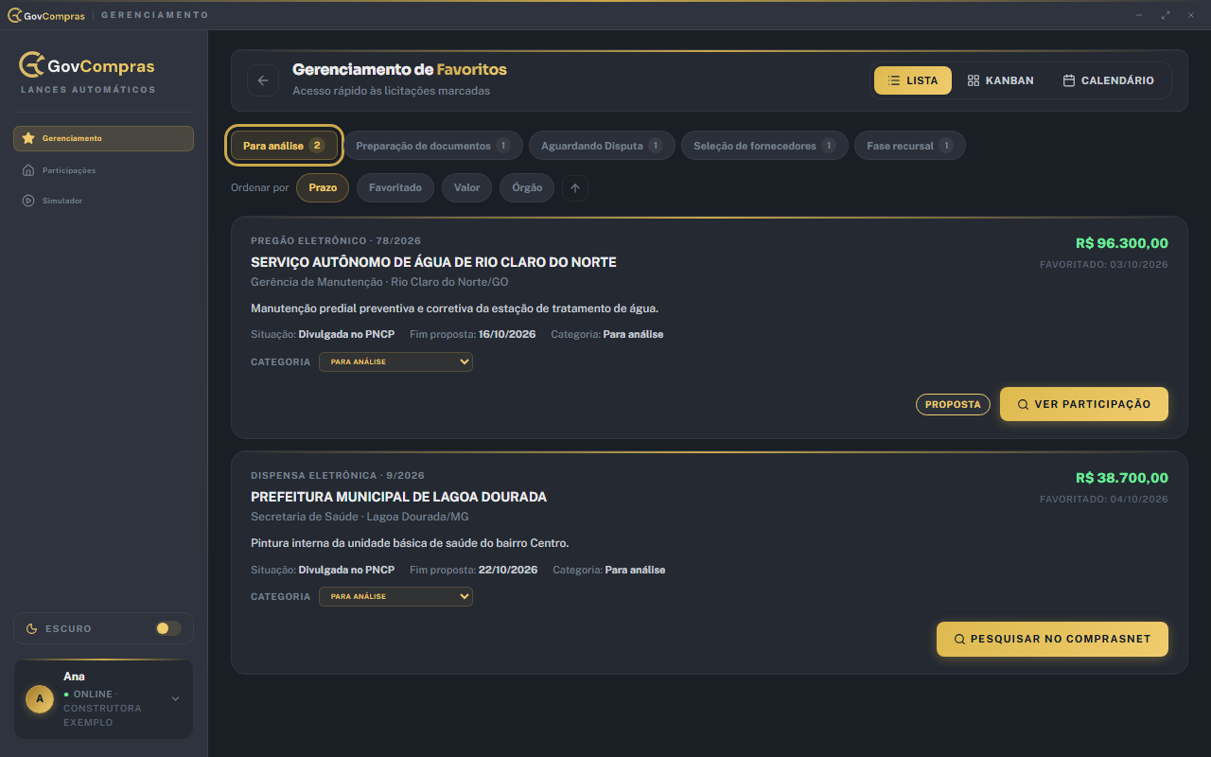Image resolution: width=1211 pixels, height=757 pixels.
Task: Open CATEGORIA dropdown for Lagoa Dourada
Action: tap(395, 596)
